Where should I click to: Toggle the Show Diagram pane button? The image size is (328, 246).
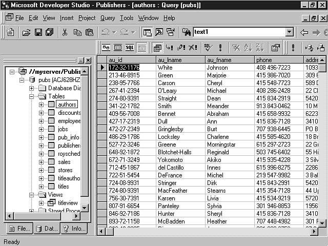point(106,48)
